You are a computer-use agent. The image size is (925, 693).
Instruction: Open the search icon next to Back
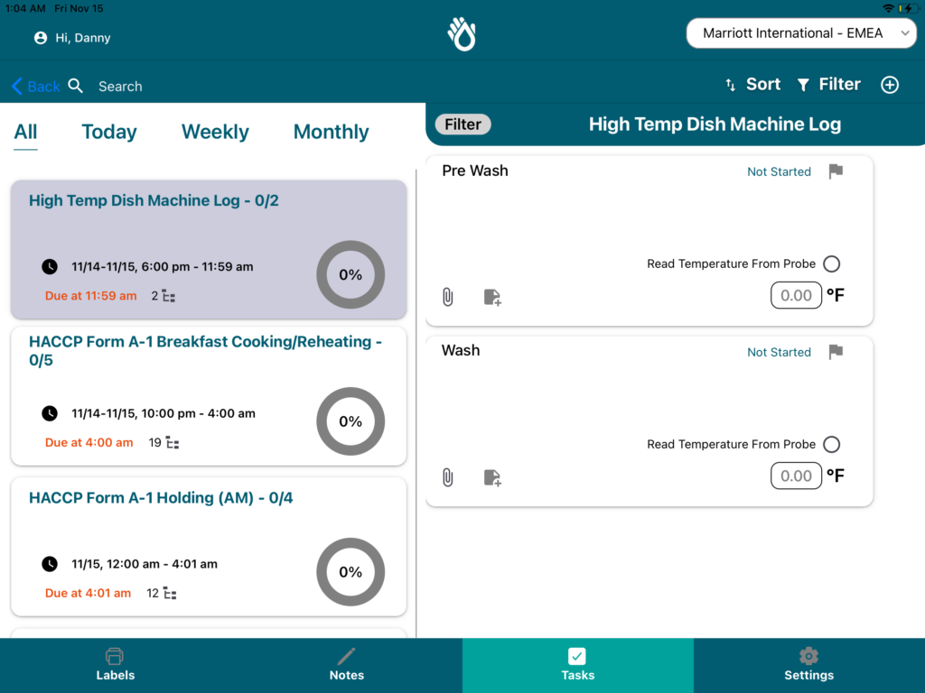click(76, 86)
